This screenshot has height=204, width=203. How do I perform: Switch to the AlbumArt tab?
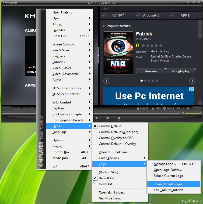151,15
